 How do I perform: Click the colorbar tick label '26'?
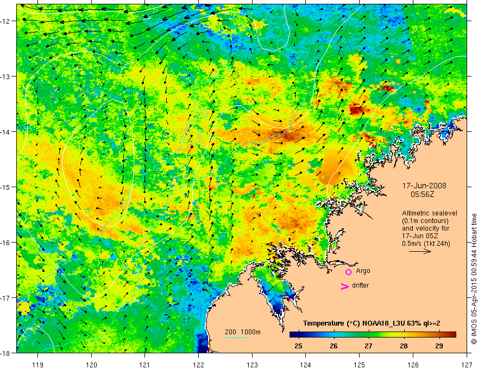334,346
